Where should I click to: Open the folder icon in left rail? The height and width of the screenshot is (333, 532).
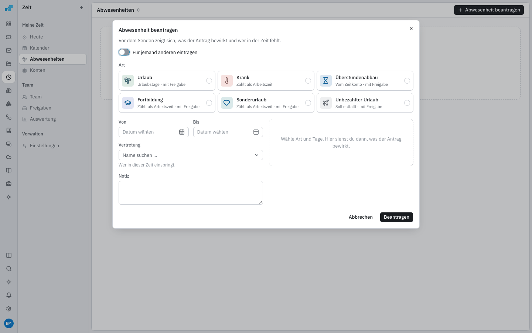pyautogui.click(x=9, y=64)
